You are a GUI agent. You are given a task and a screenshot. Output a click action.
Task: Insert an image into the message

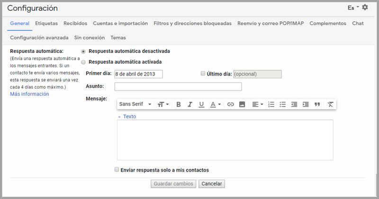(x=242, y=104)
